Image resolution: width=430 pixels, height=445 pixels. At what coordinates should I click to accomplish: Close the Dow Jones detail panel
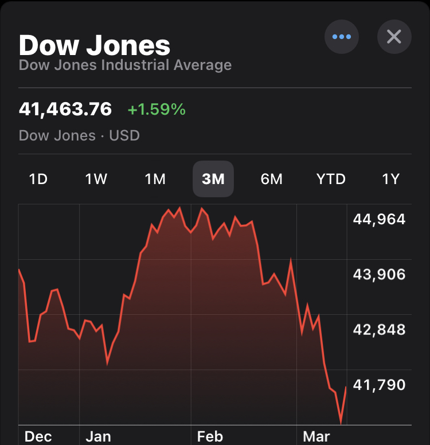(x=394, y=37)
